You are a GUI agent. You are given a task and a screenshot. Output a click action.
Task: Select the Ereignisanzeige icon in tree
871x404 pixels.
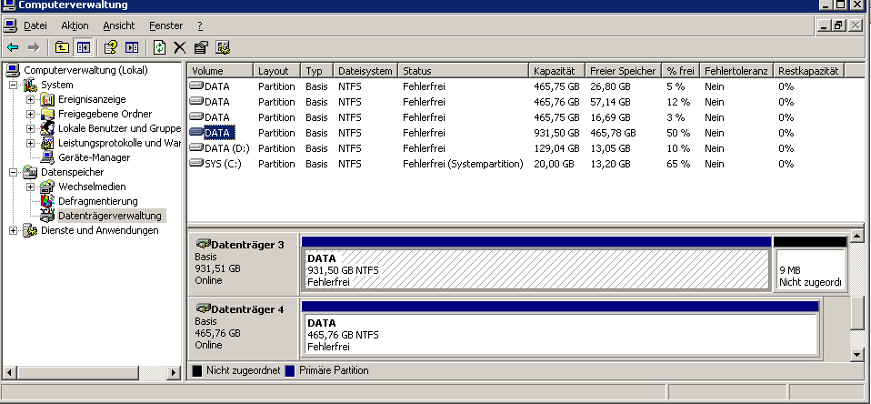[x=48, y=99]
